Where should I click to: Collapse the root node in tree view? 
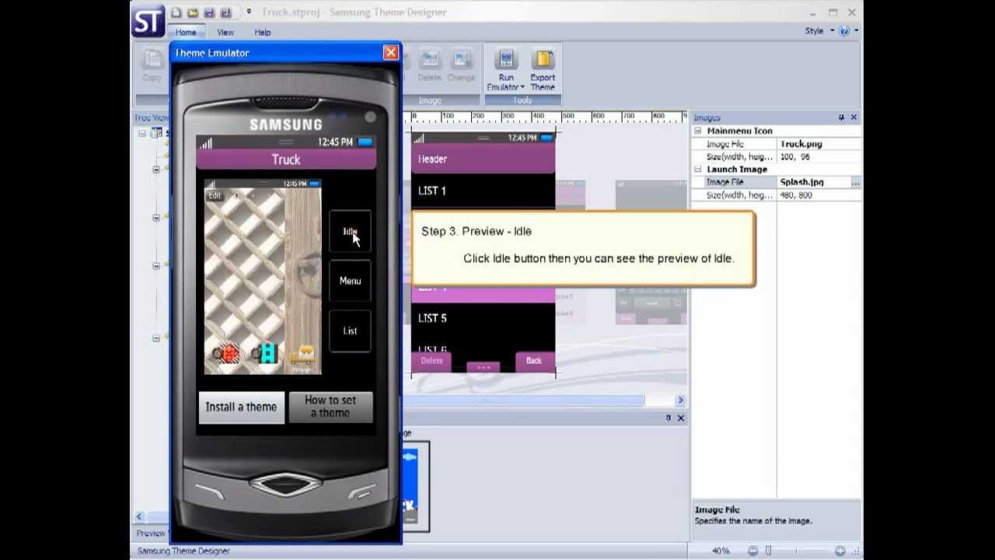click(142, 134)
